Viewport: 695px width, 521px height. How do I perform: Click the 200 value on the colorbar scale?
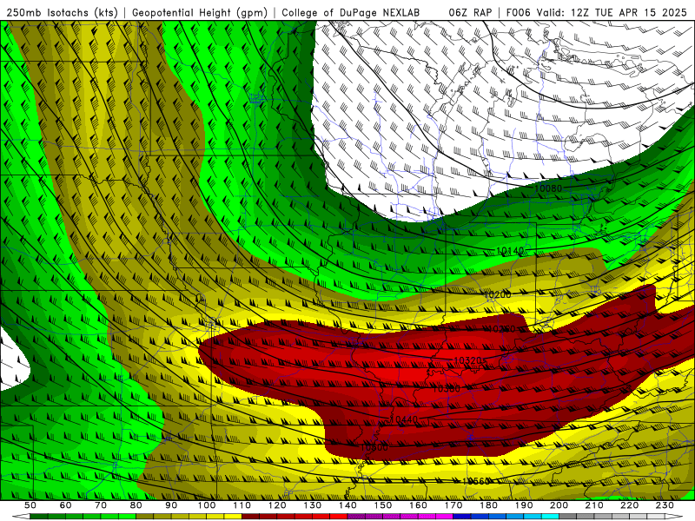coord(559,505)
